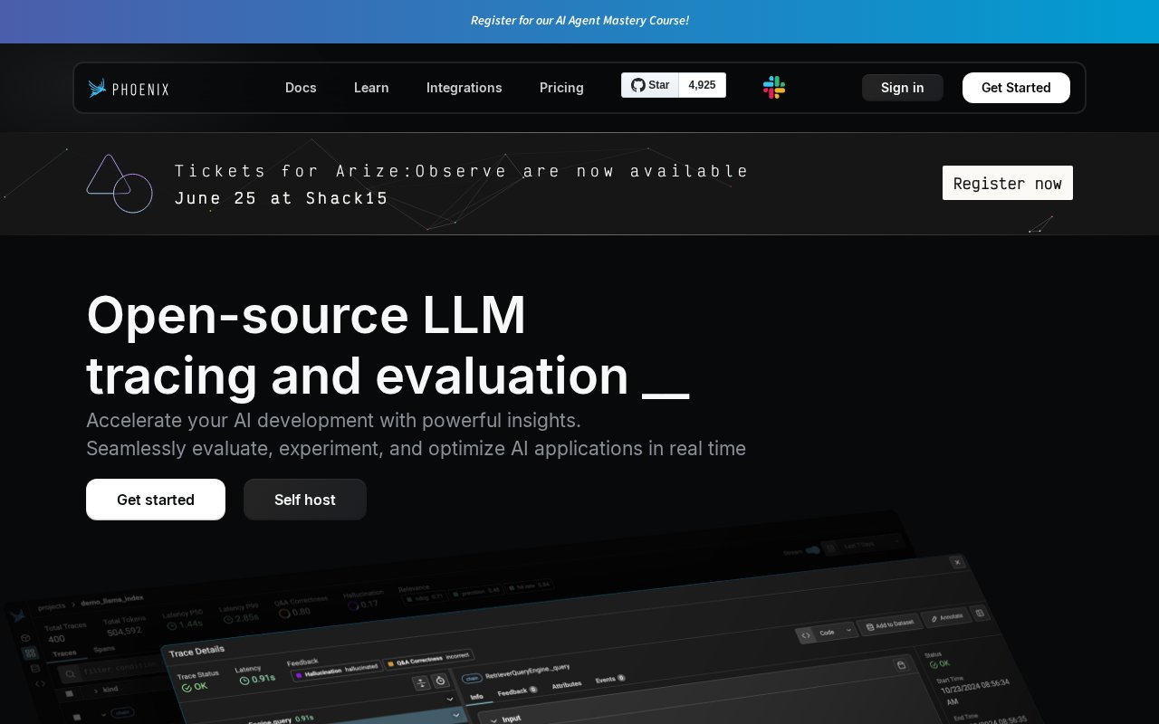This screenshot has width=1159, height=724.
Task: Toggle the Stream switch in preview
Action: tap(812, 549)
